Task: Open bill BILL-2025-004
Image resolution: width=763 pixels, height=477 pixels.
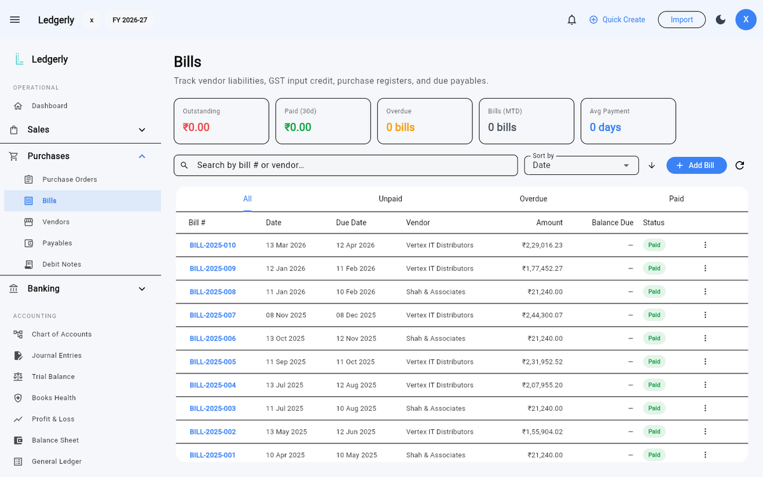Action: point(213,385)
